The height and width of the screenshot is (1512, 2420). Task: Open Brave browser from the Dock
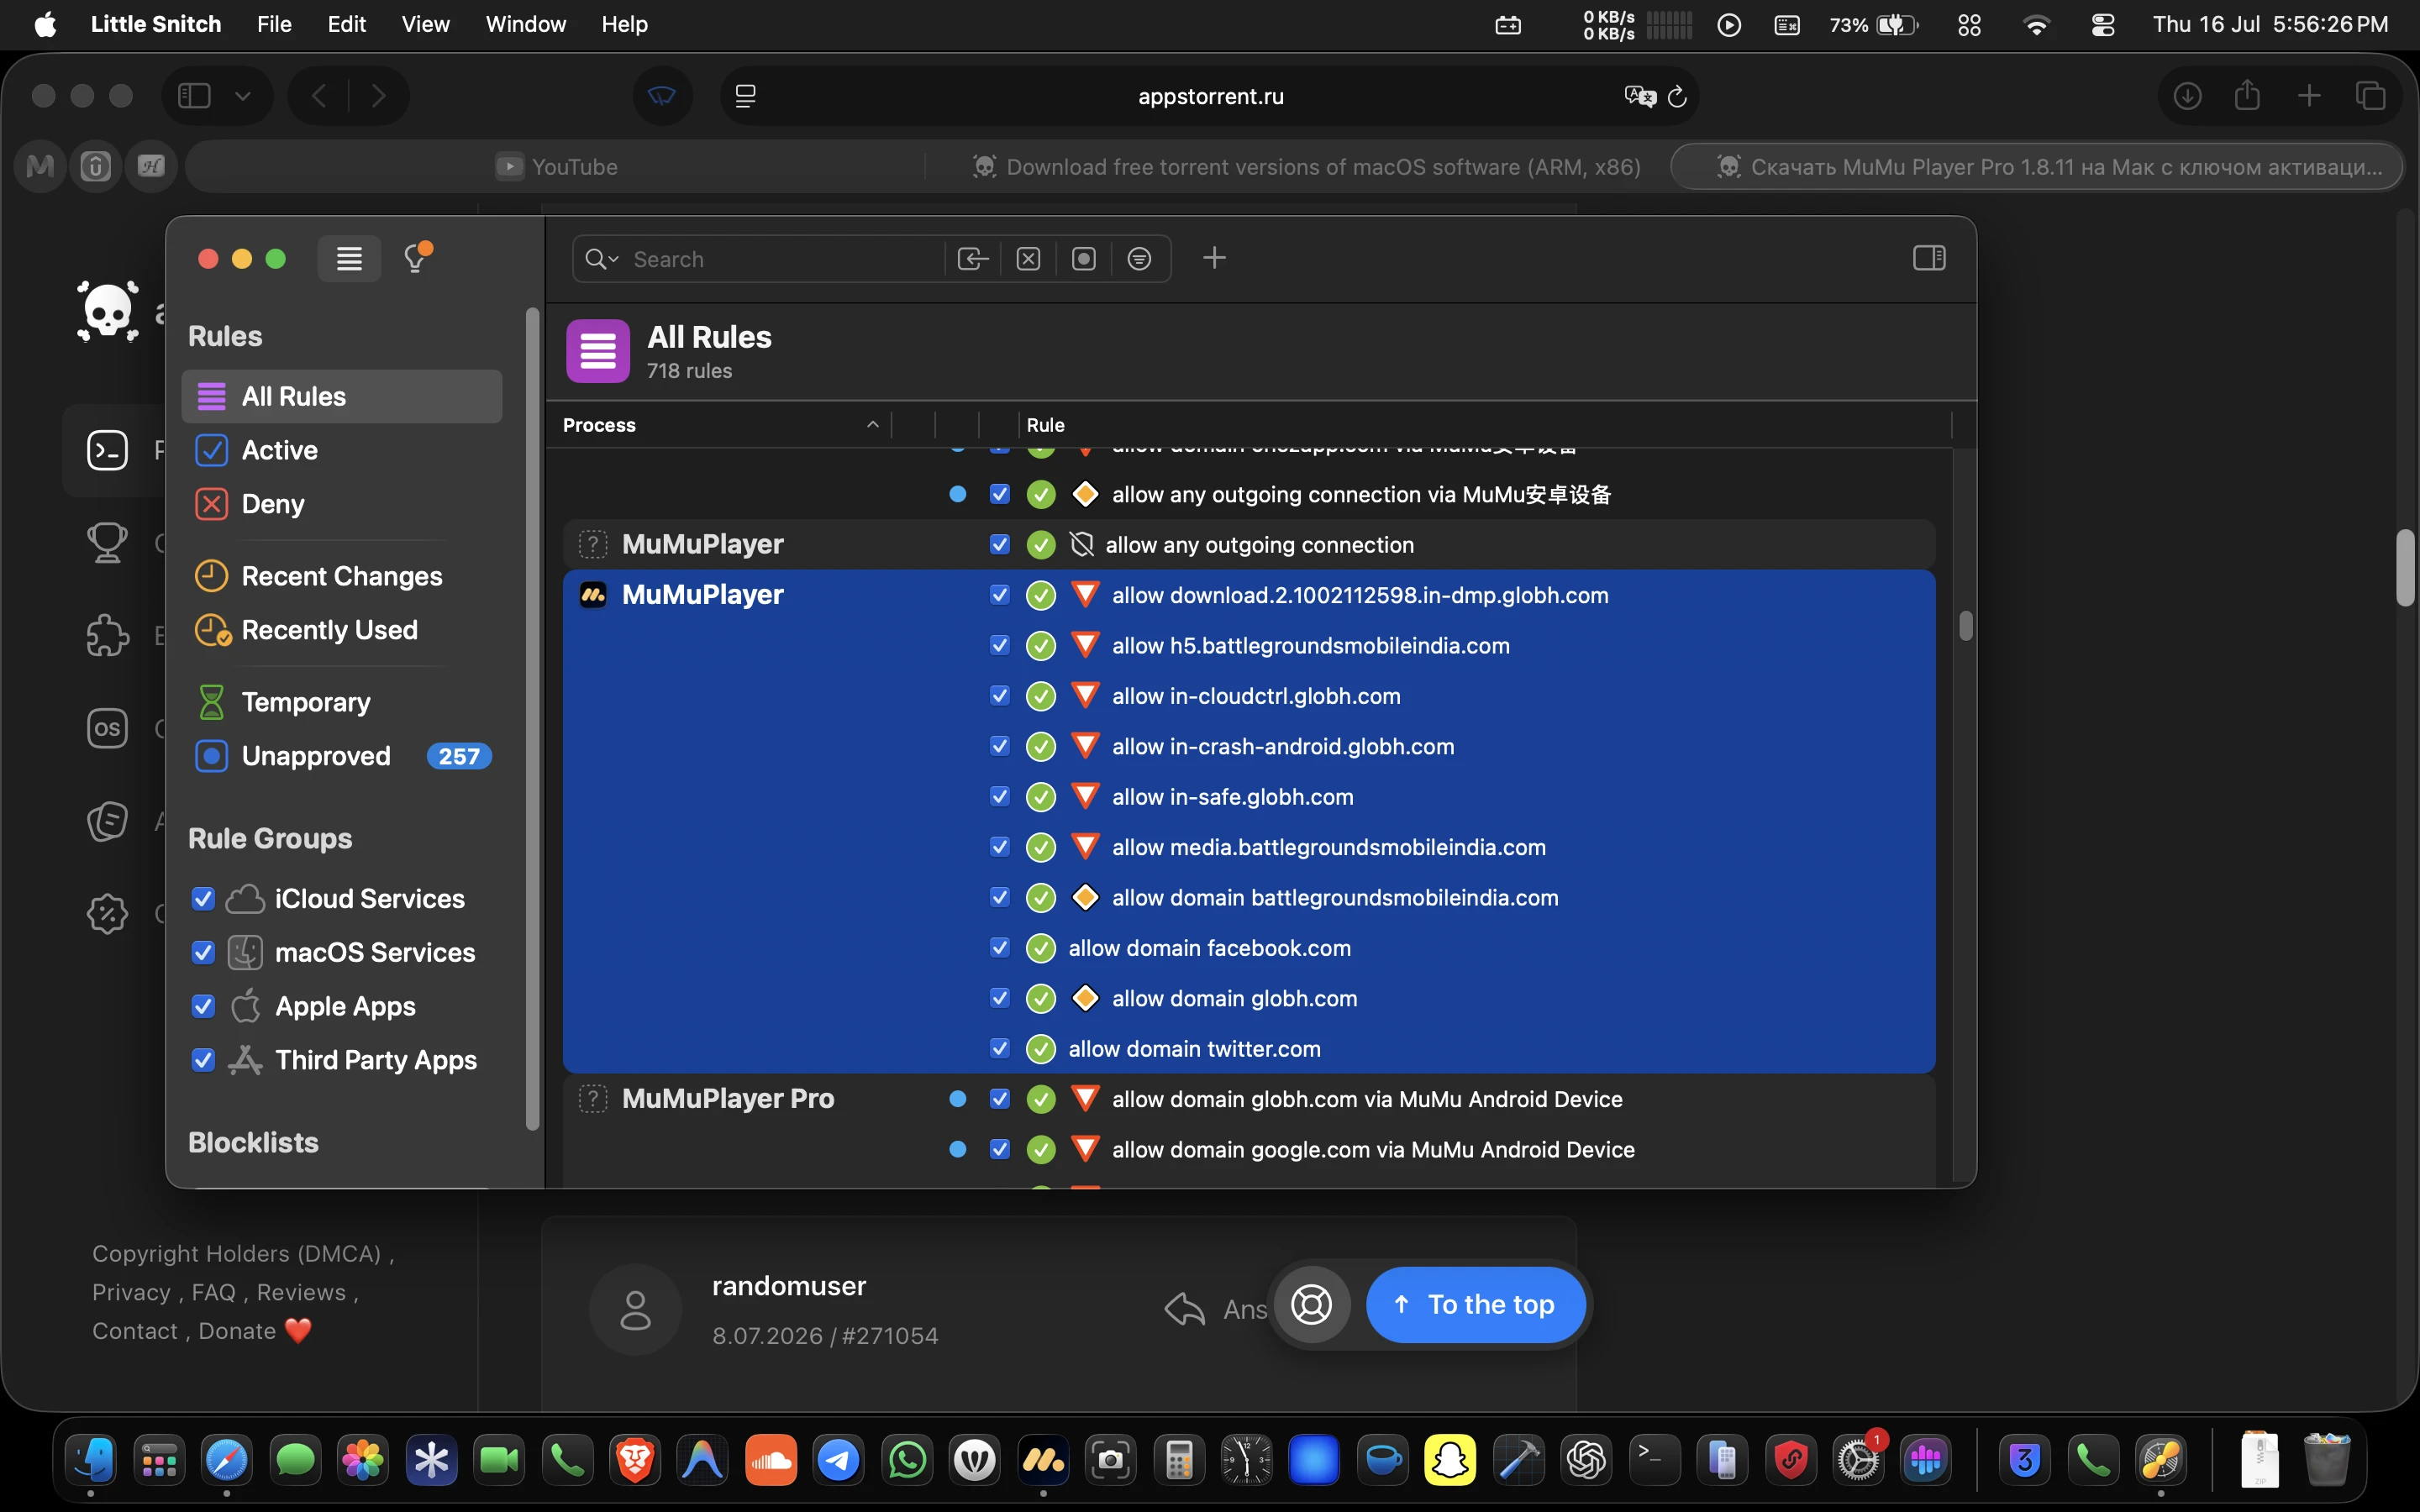point(635,1461)
